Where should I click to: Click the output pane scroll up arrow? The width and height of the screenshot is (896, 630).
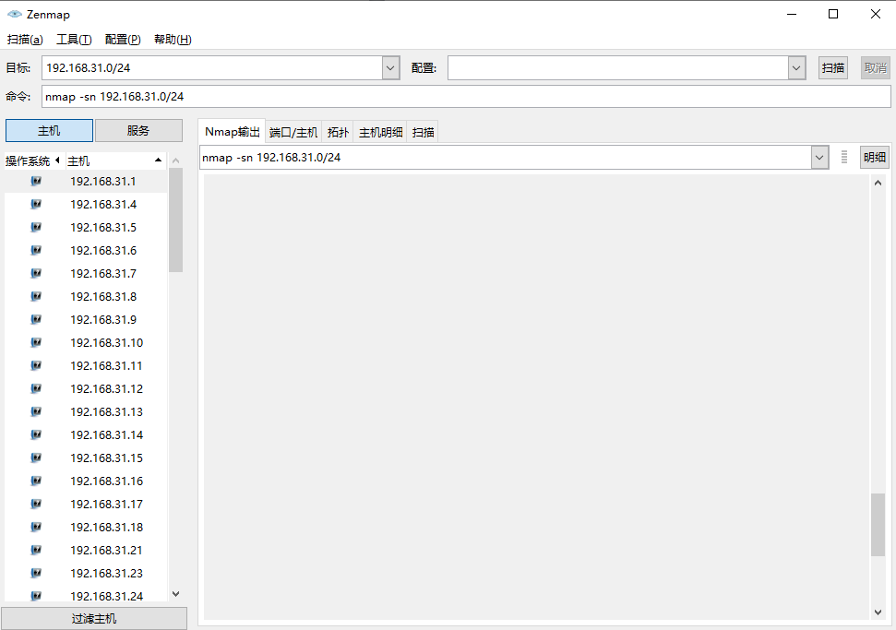878,183
